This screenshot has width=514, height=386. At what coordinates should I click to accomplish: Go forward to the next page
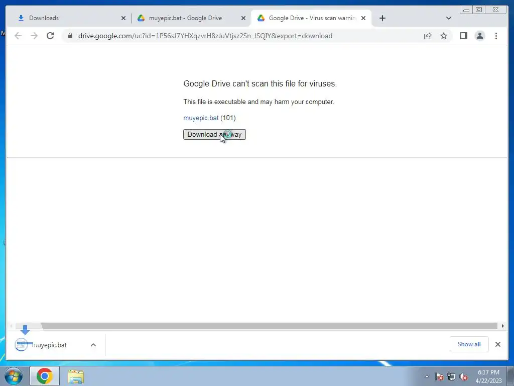(x=34, y=36)
